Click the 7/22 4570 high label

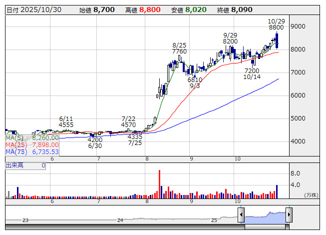click(x=129, y=121)
